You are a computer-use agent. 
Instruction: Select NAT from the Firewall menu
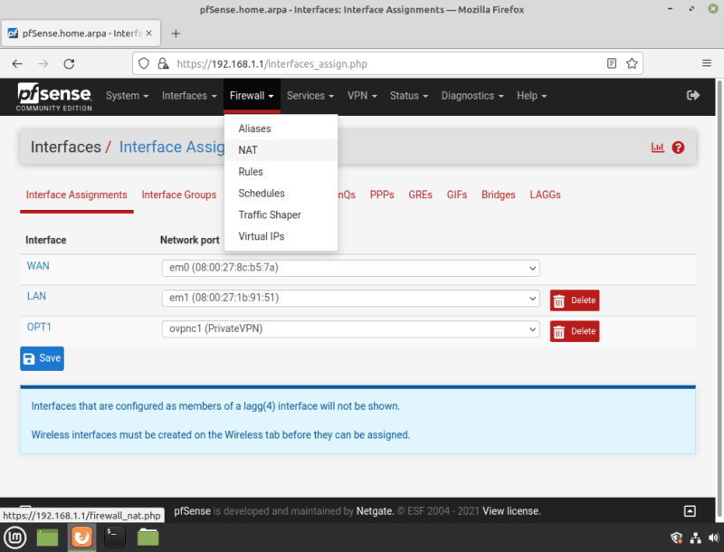248,150
